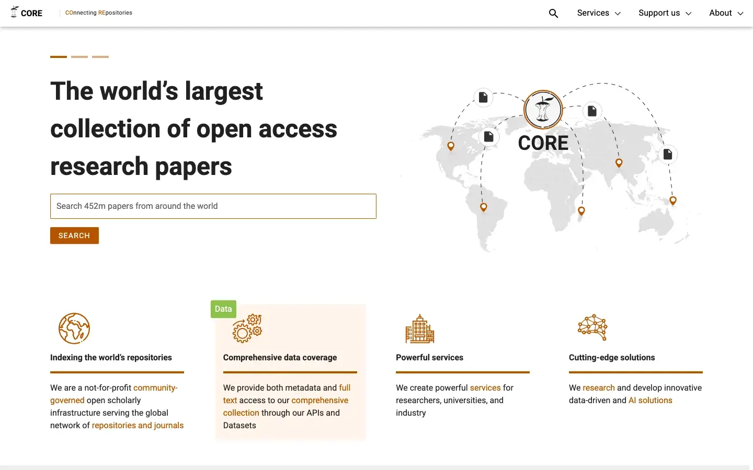Select the first carousel indicator dash

coord(59,56)
